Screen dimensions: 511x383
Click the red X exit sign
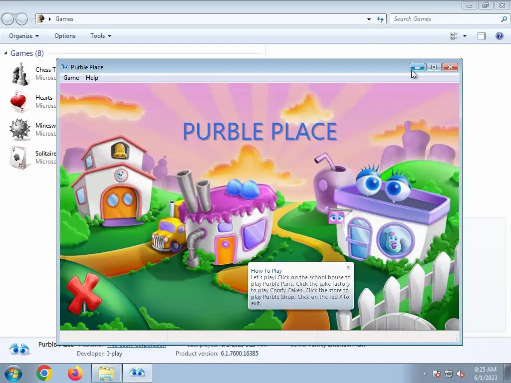[83, 293]
